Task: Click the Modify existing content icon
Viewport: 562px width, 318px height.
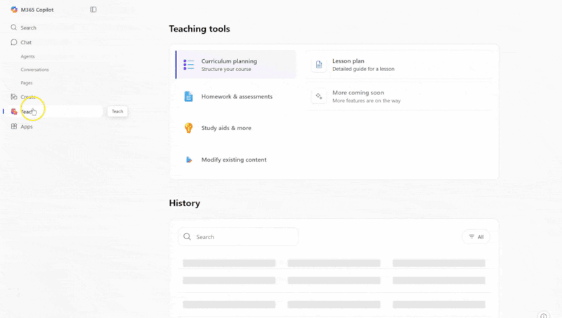Action: click(189, 160)
